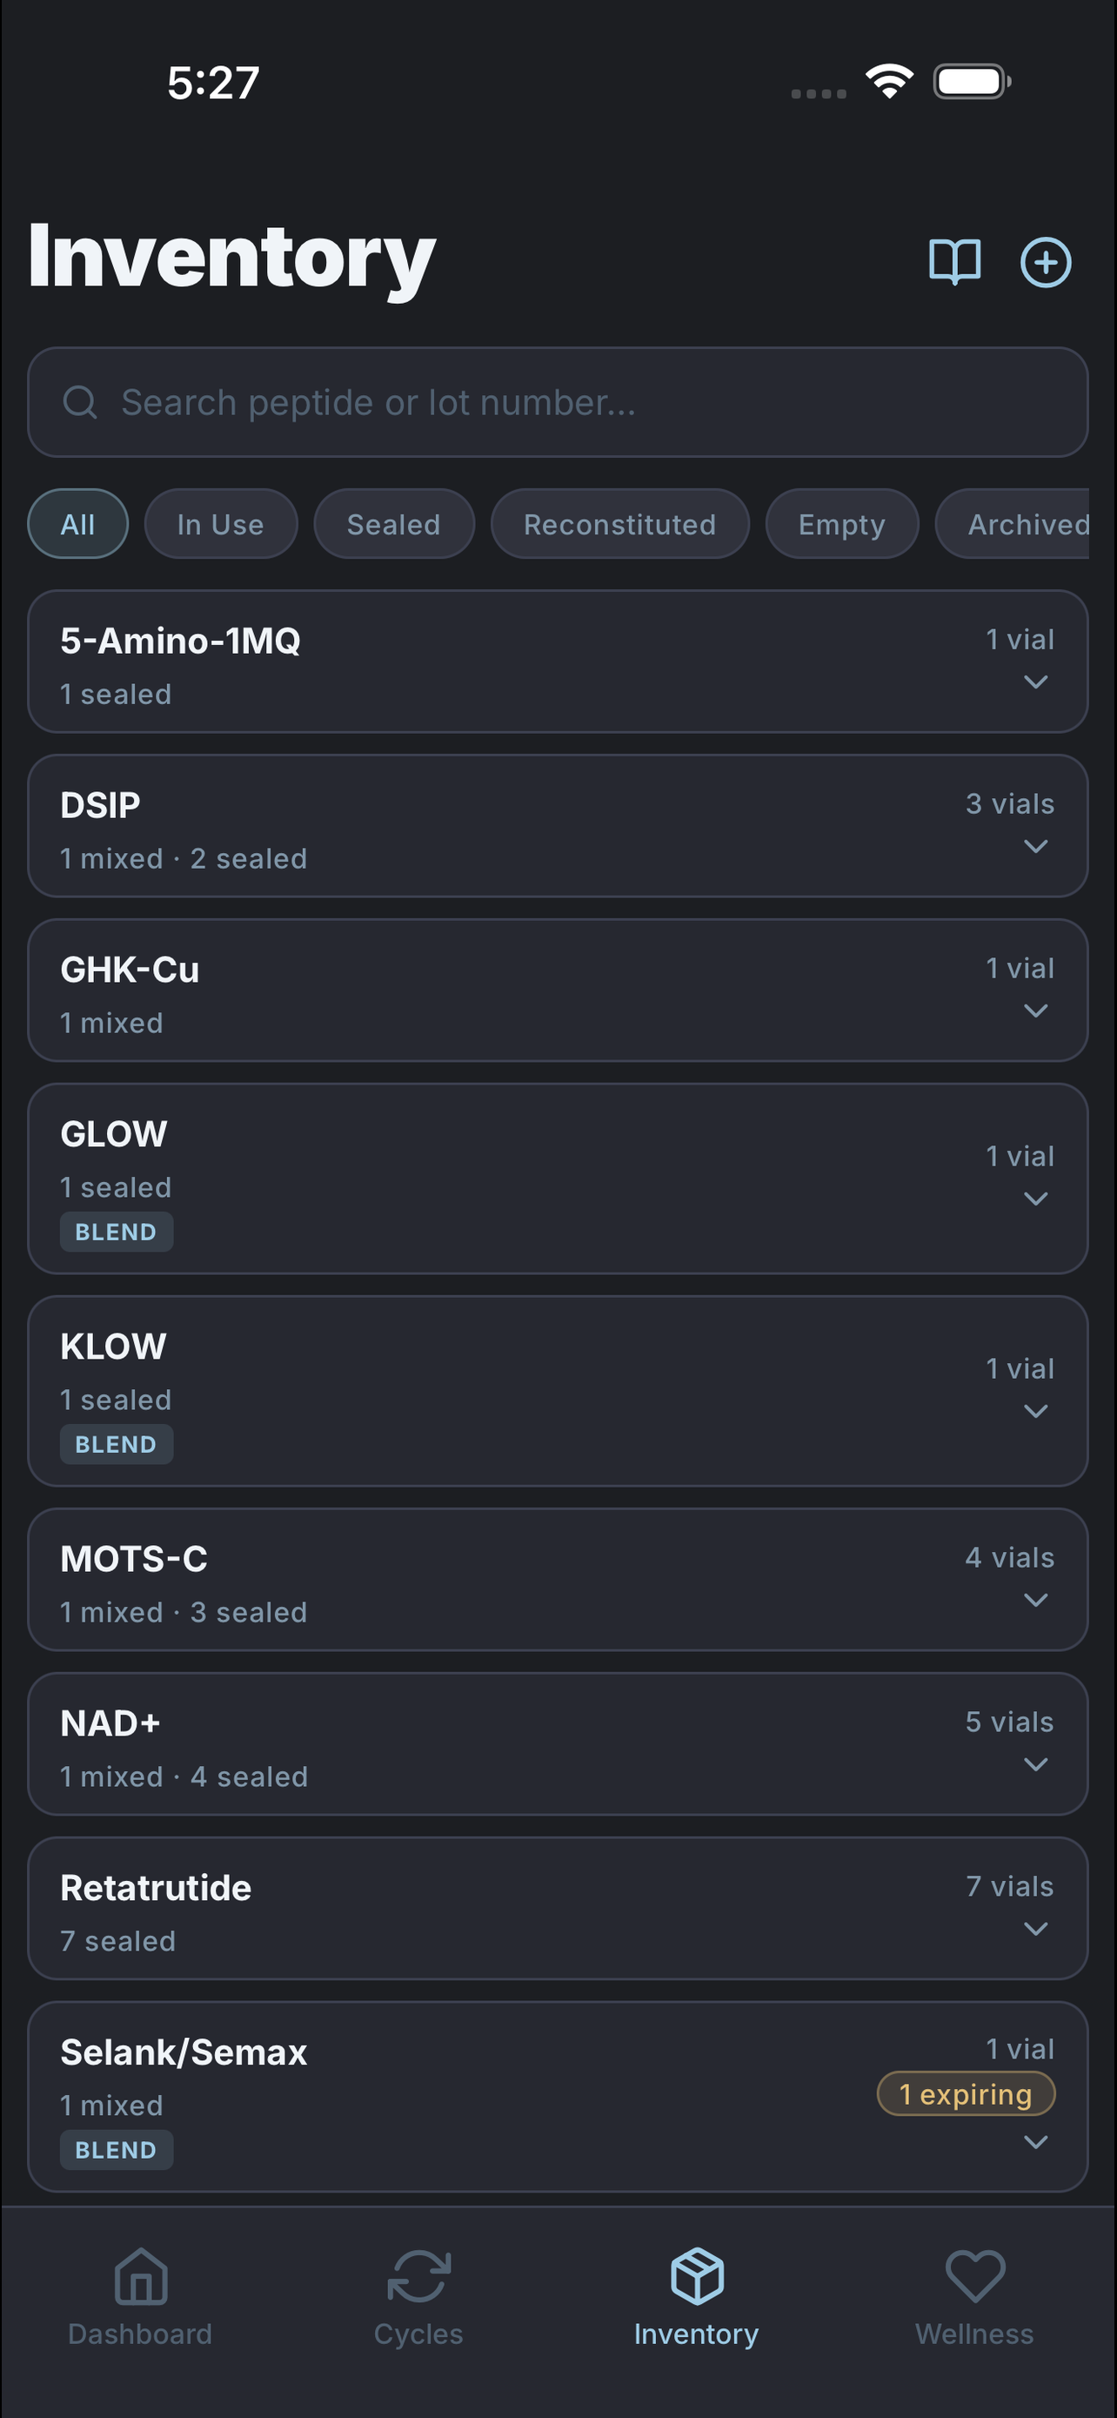Select the Empty filter tab
This screenshot has height=2418, width=1117.
point(841,524)
